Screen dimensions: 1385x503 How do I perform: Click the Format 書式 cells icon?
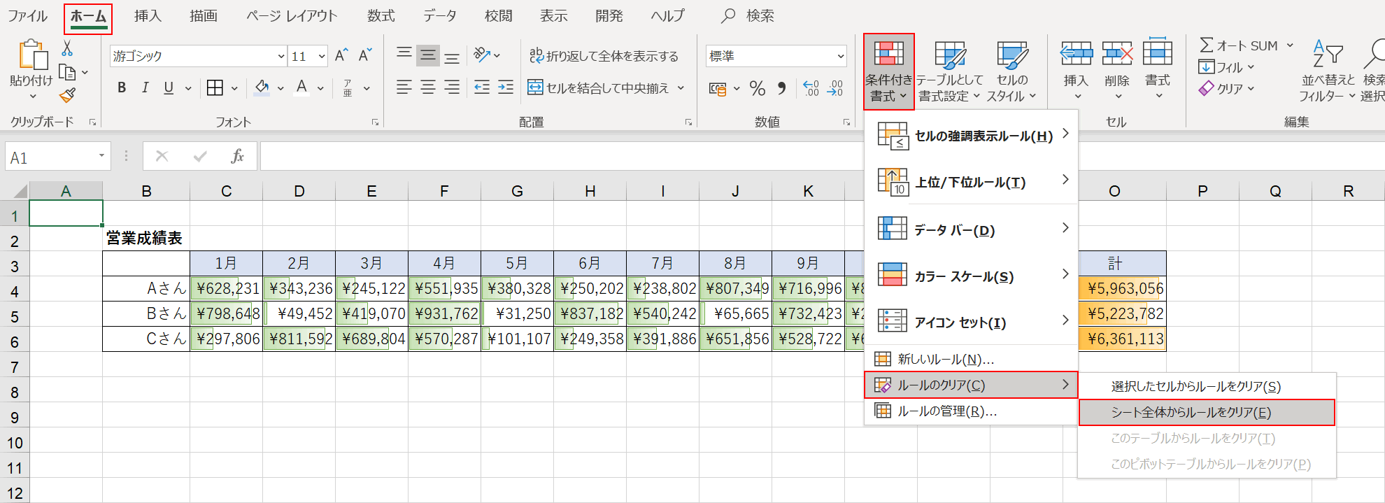(x=1158, y=52)
